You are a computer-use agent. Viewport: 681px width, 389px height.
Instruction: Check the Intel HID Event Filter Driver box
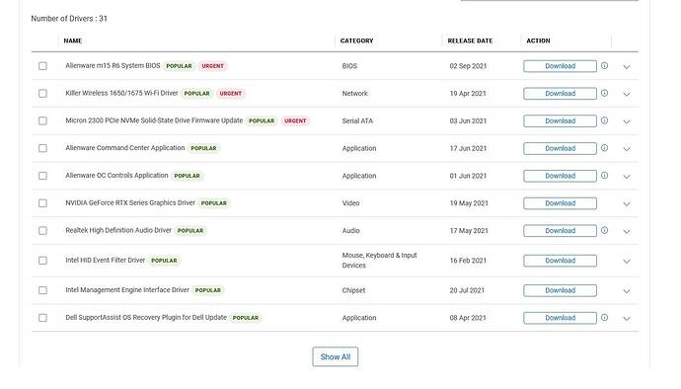42,261
